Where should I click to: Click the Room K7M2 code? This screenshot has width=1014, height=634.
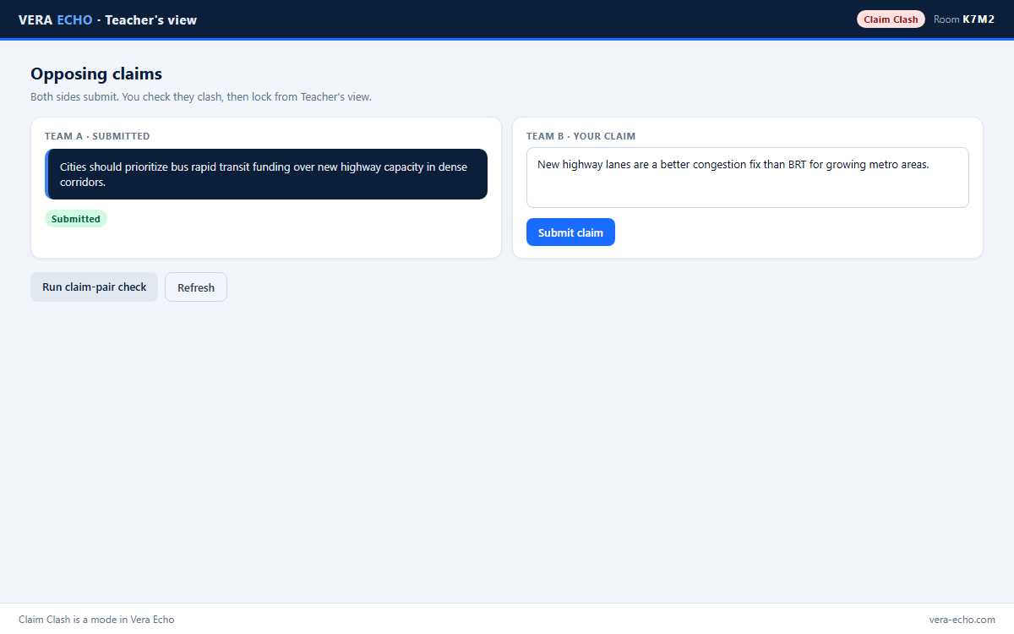(x=964, y=19)
